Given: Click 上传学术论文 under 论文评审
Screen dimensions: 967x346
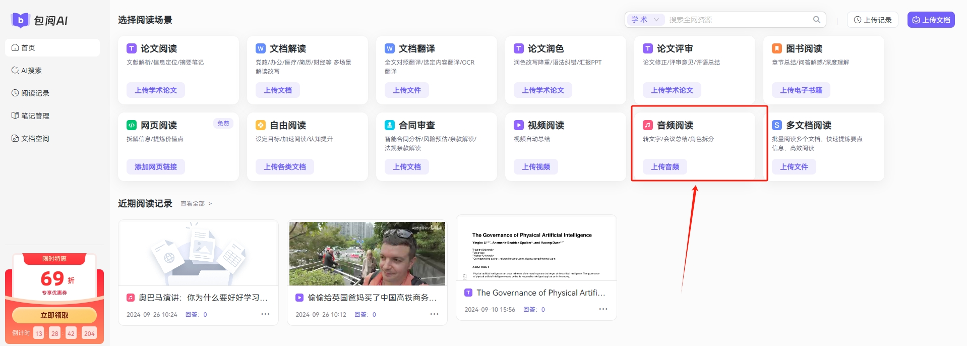Looking at the screenshot, I should click(x=672, y=90).
